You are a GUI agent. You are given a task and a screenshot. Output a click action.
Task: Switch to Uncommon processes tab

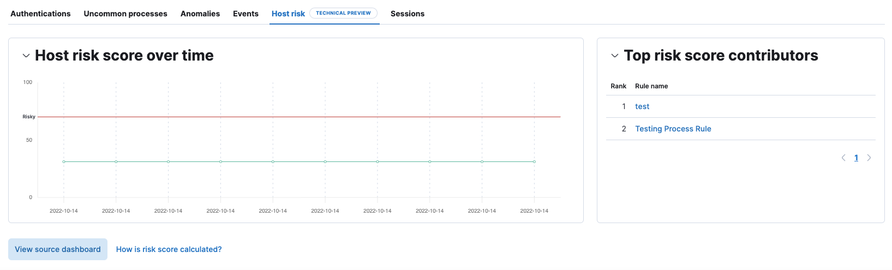[x=125, y=14]
